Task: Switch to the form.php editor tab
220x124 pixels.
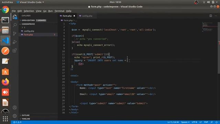Action: click(x=67, y=16)
